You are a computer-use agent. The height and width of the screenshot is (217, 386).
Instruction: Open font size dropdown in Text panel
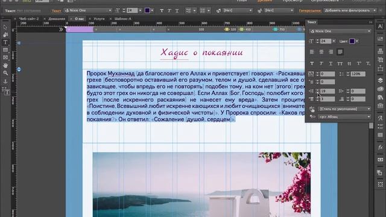pyautogui.click(x=334, y=42)
